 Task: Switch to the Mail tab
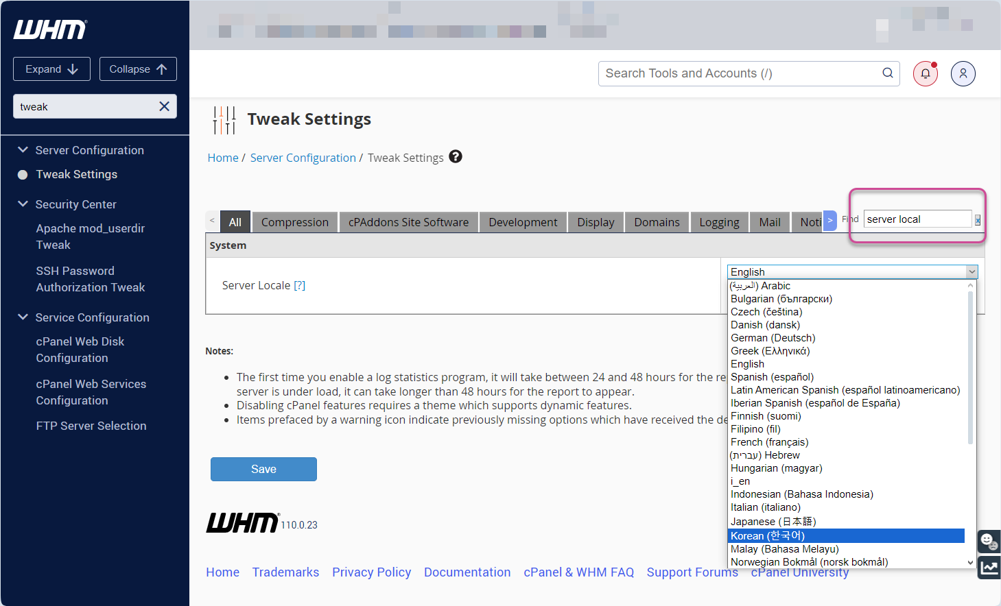click(770, 222)
